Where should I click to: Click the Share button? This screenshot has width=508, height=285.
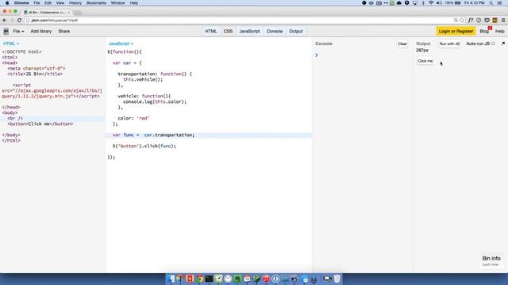pyautogui.click(x=63, y=32)
